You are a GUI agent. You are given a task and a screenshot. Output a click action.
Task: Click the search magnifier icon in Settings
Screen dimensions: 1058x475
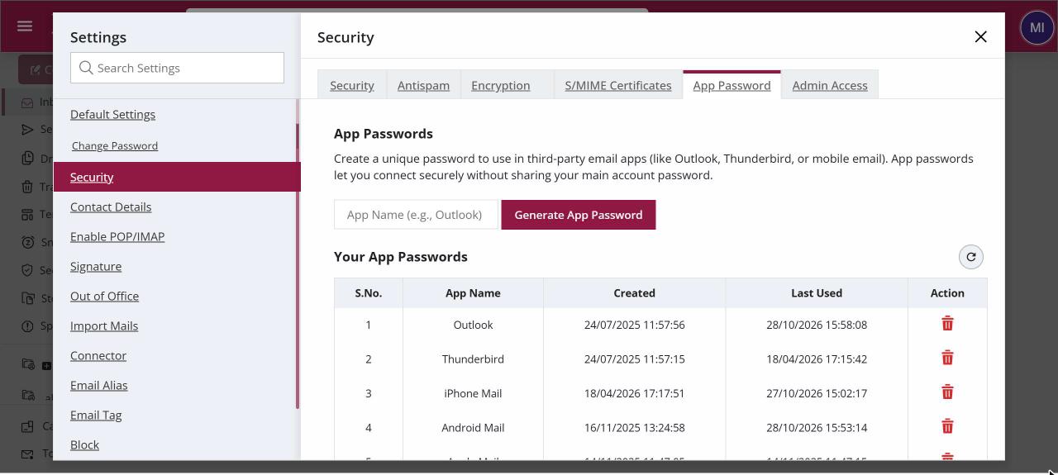(x=86, y=68)
